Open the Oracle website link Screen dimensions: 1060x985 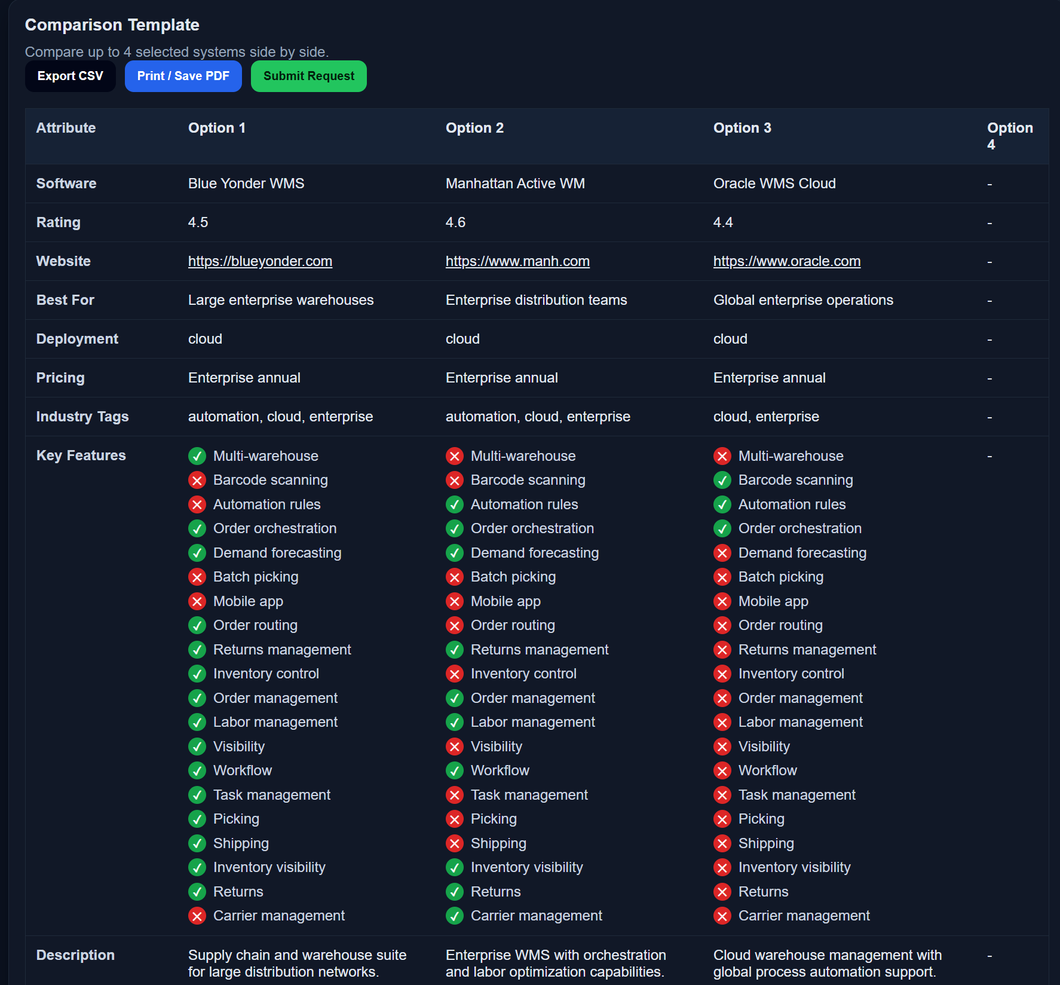(x=786, y=261)
